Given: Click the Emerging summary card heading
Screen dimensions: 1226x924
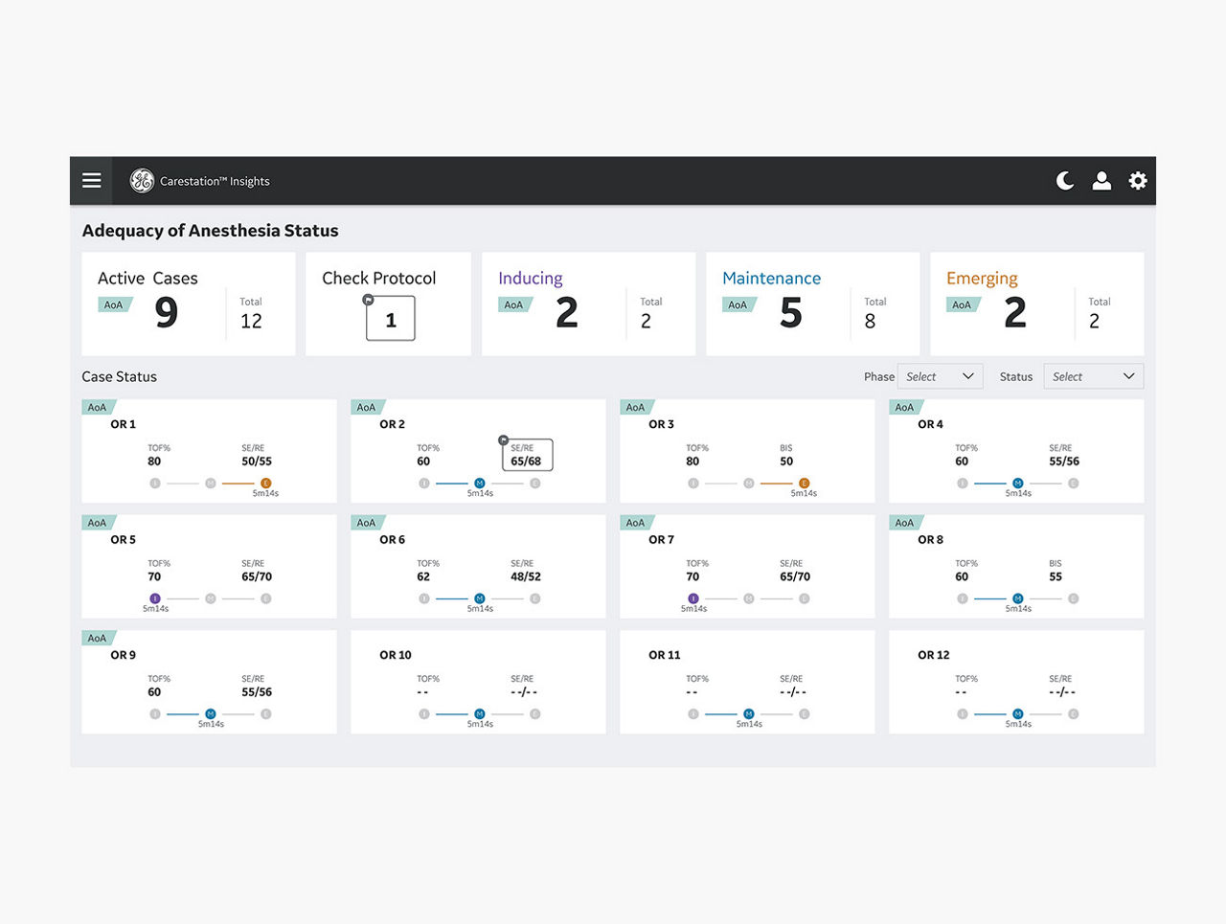Looking at the screenshot, I should pos(982,279).
